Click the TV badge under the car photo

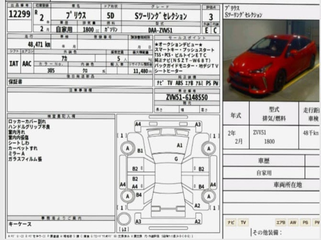(x=243, y=222)
